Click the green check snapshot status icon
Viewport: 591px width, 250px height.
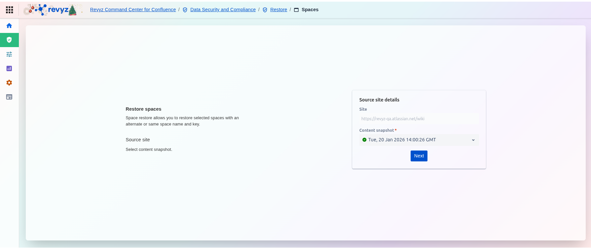coord(364,140)
